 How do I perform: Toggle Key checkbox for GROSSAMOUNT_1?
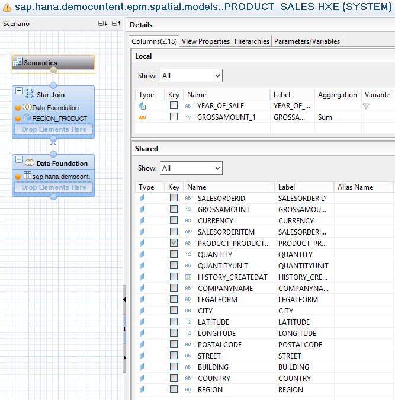point(174,117)
